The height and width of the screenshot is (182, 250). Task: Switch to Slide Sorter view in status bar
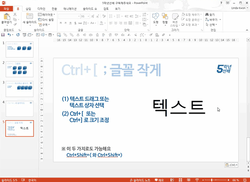pyautogui.click(x=180, y=180)
